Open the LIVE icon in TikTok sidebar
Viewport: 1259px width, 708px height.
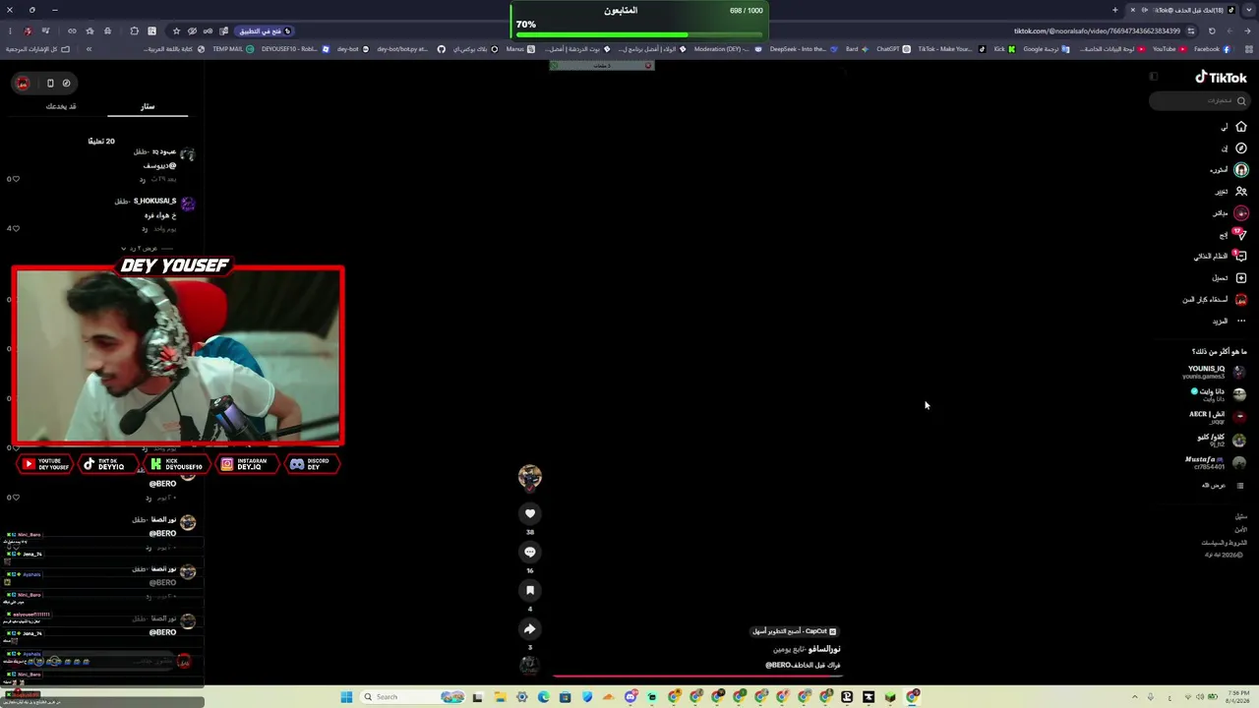click(x=1240, y=213)
